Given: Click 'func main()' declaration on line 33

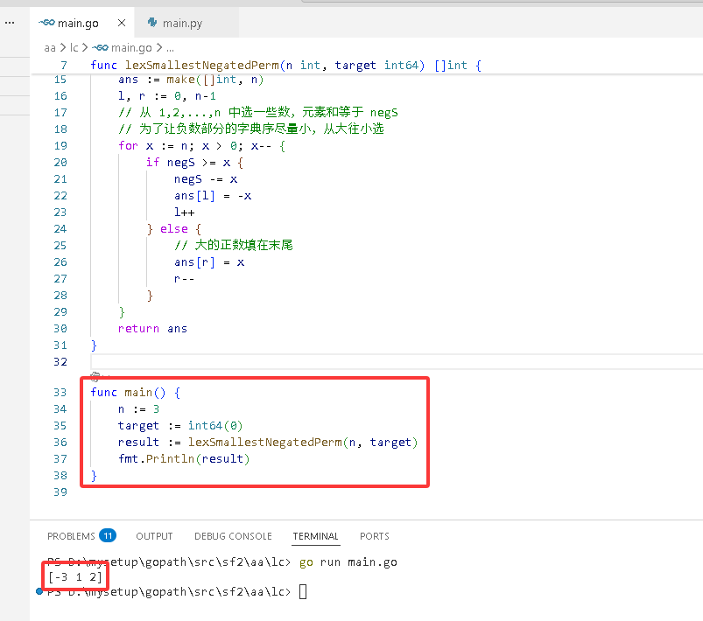Looking at the screenshot, I should point(136,393).
